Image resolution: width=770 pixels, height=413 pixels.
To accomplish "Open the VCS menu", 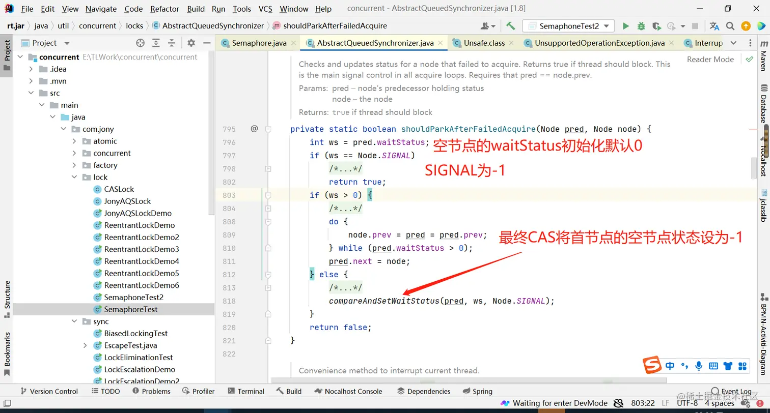I will coord(265,9).
